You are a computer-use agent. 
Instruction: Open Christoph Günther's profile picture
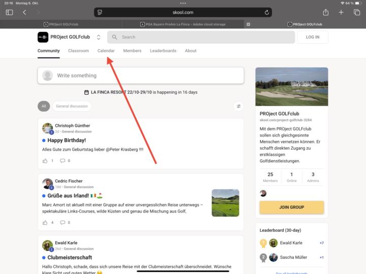[x=48, y=128]
